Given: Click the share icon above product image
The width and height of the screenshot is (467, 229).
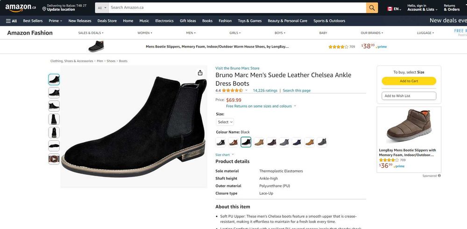Looking at the screenshot, I should click(200, 72).
